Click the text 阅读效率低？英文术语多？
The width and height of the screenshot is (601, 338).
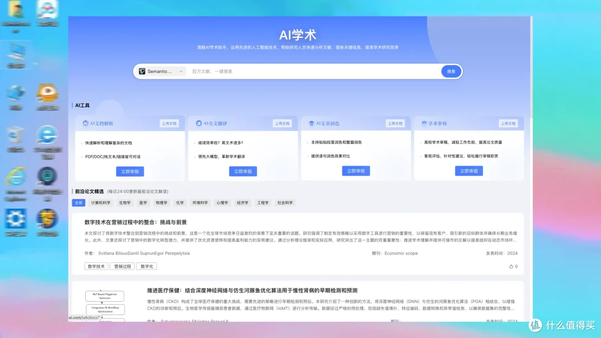point(221,143)
